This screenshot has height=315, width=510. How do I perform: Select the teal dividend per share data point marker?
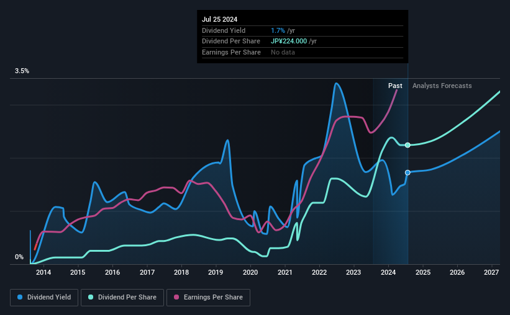408,145
